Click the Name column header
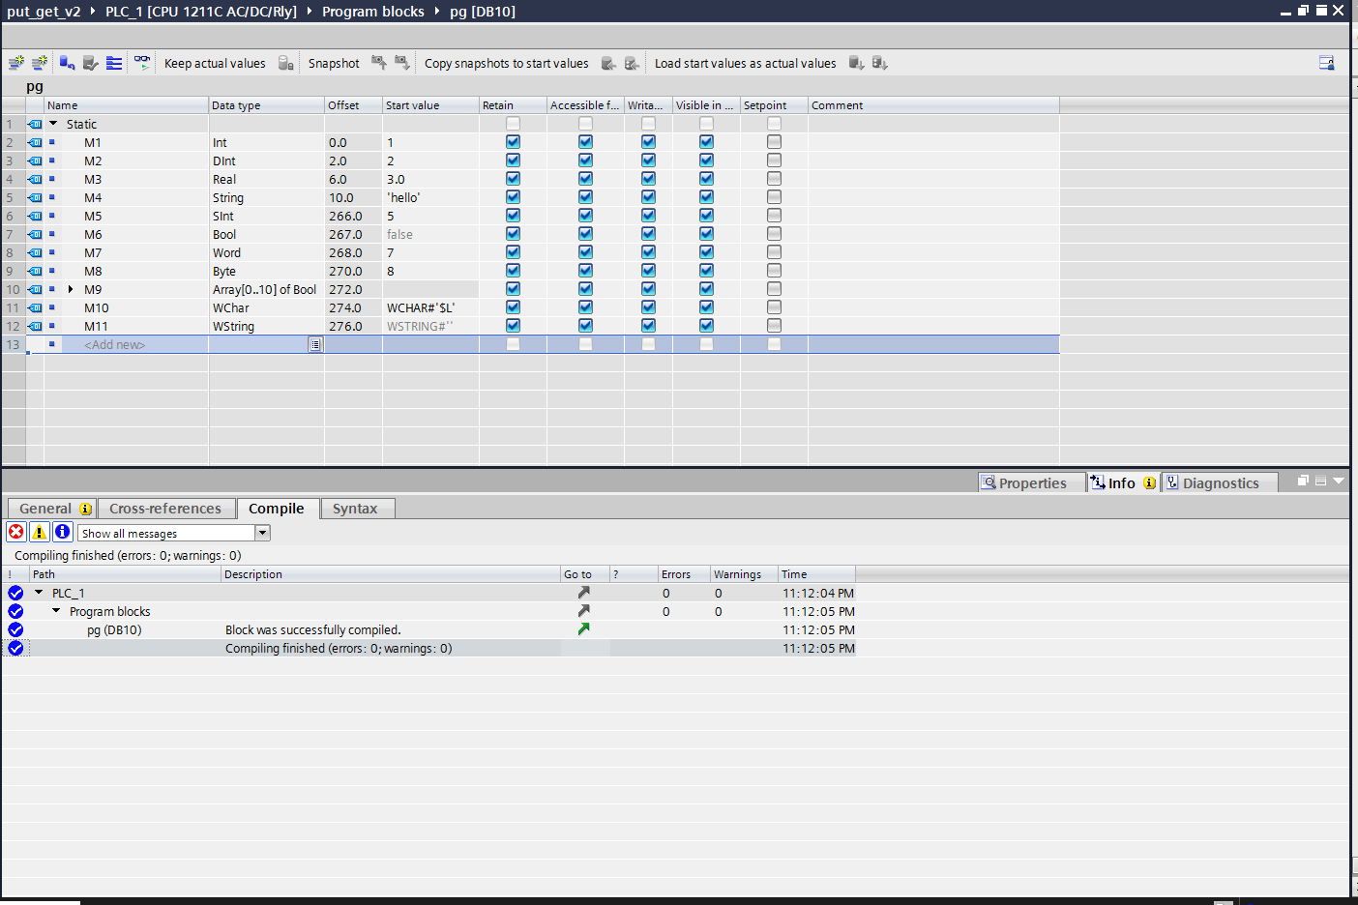The width and height of the screenshot is (1358, 905). point(126,105)
